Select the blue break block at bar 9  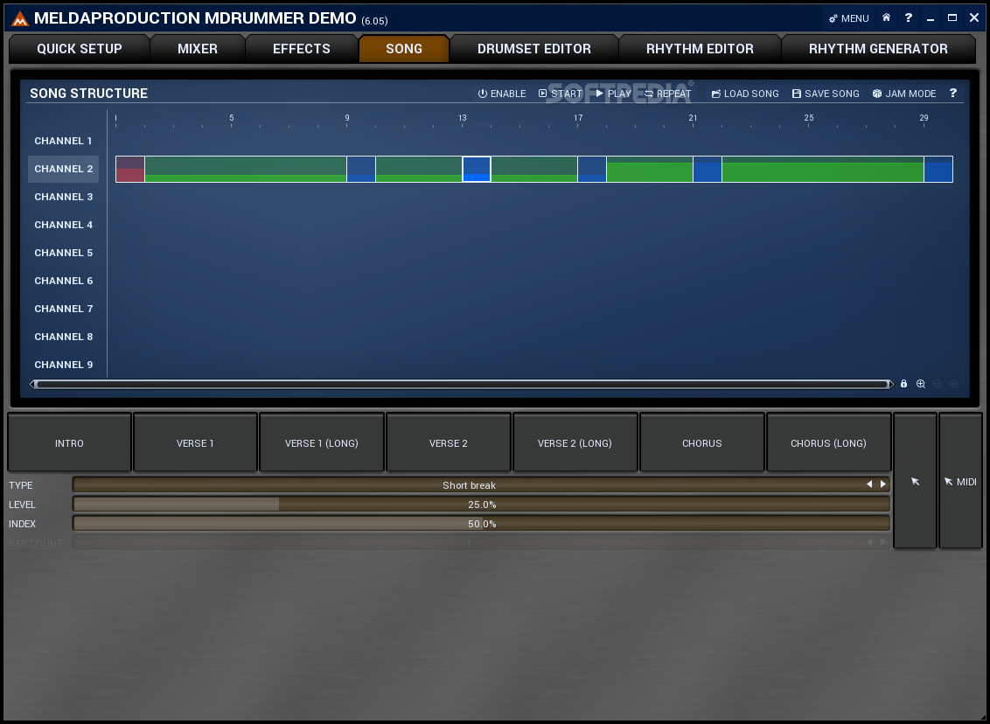[x=361, y=169]
